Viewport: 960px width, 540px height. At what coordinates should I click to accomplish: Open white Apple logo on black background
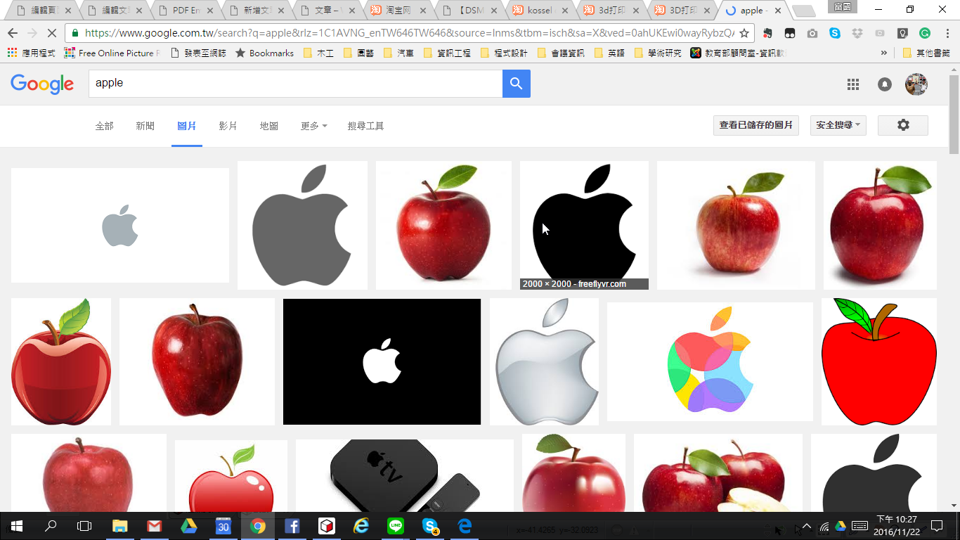tap(382, 361)
